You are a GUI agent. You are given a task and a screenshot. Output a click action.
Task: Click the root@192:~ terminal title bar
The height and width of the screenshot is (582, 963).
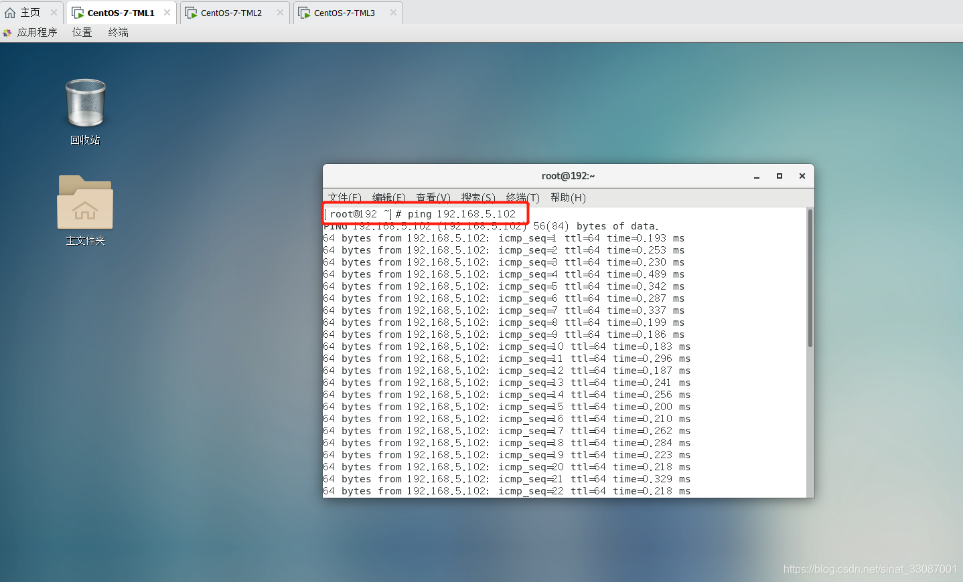[568, 176]
